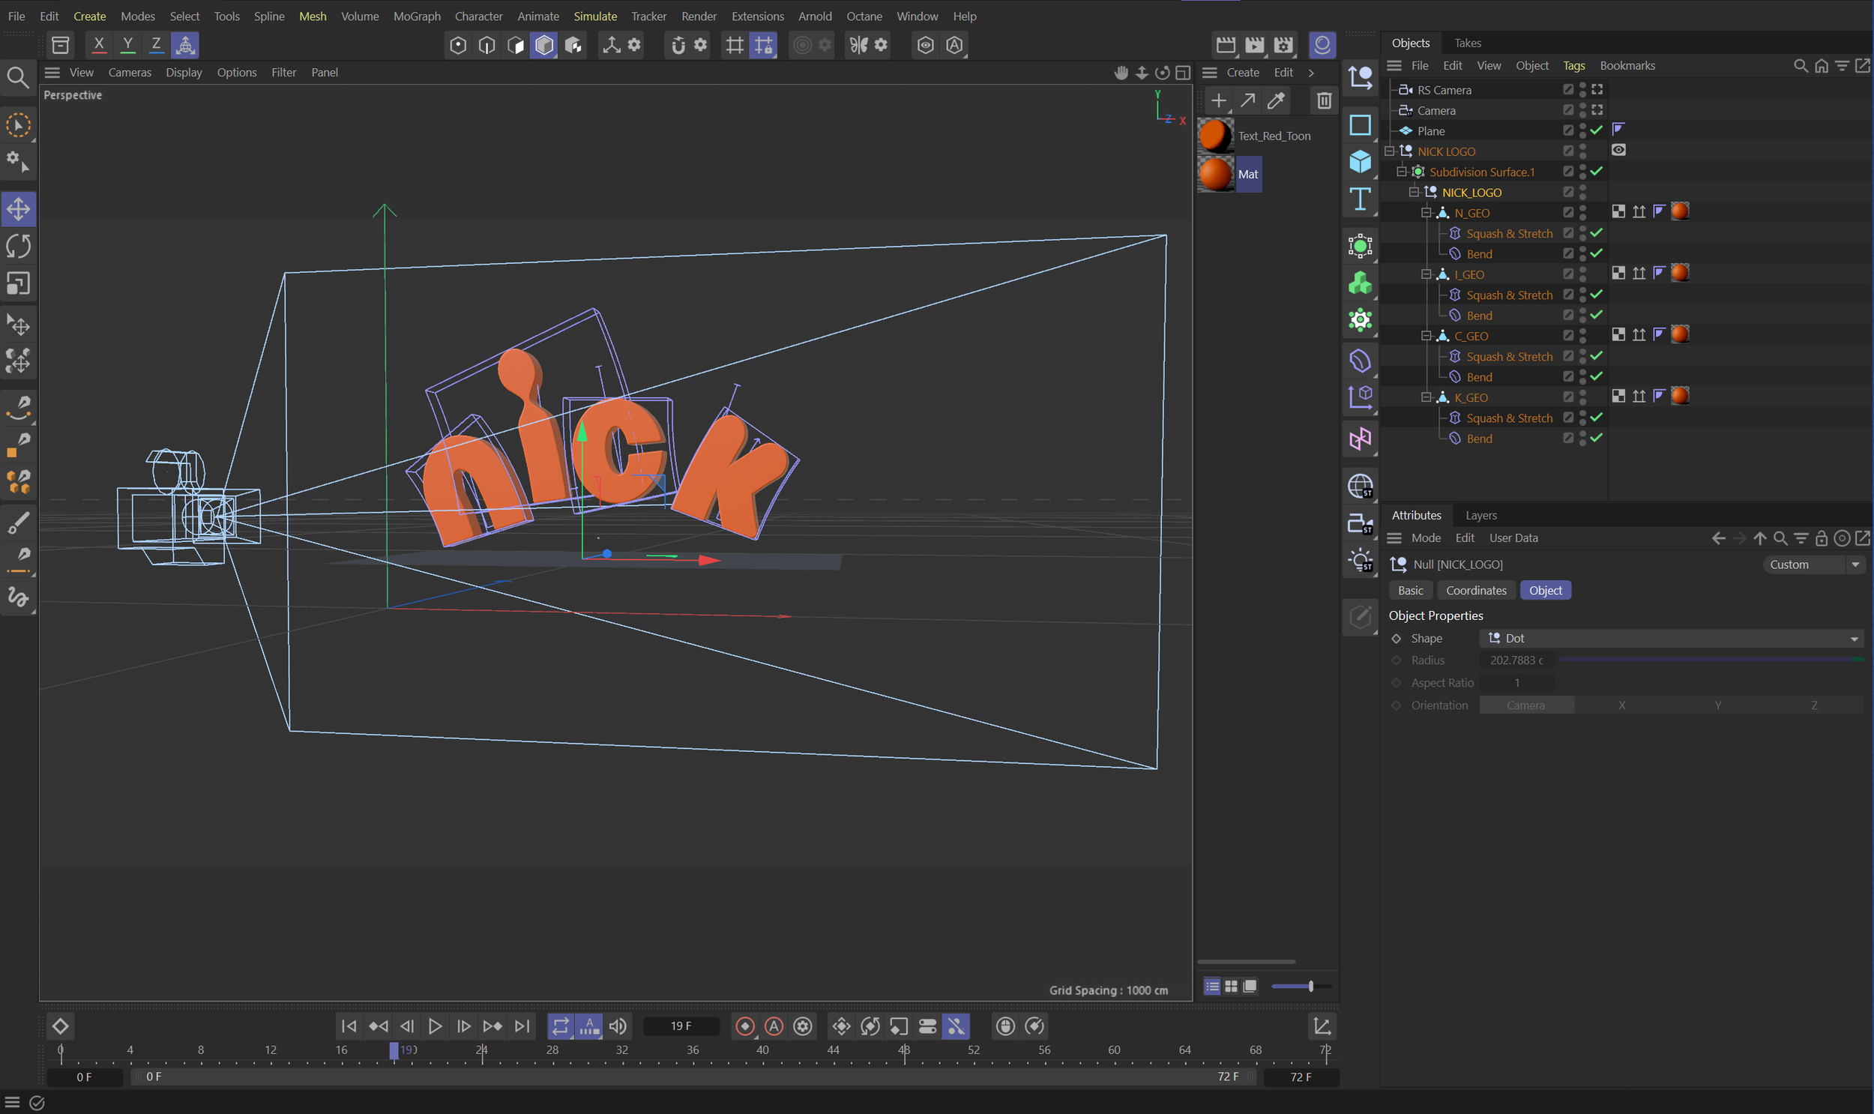Open Render Settings icon

pyautogui.click(x=1283, y=45)
